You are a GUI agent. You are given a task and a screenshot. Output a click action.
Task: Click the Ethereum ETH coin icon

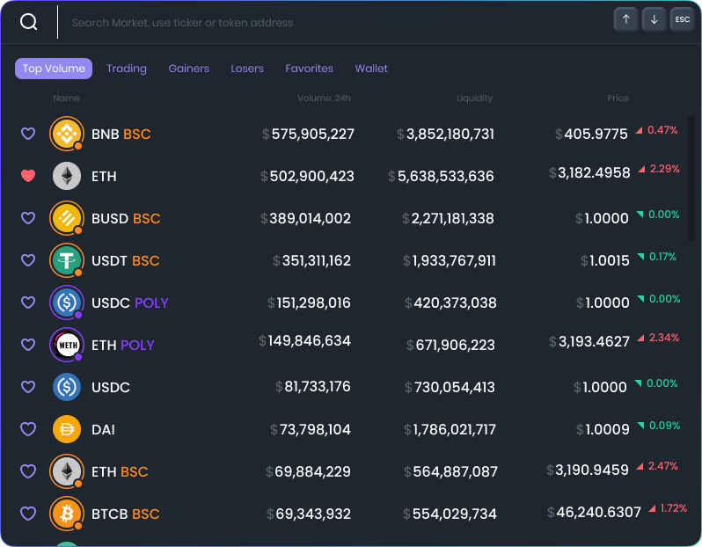66,176
